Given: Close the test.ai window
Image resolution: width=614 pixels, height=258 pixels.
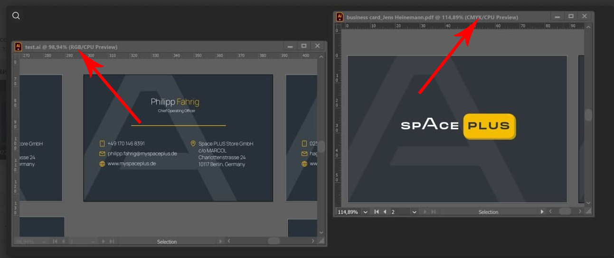Looking at the screenshot, I should [318, 46].
